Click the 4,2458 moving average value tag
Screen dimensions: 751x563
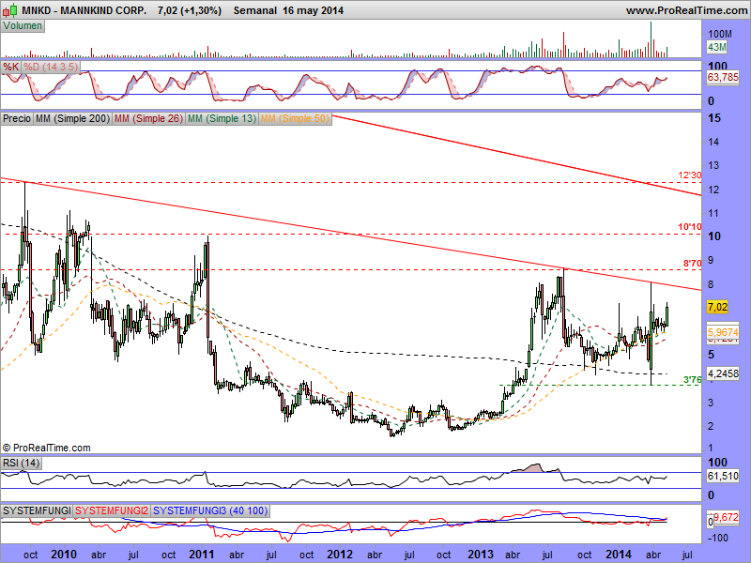tap(723, 373)
